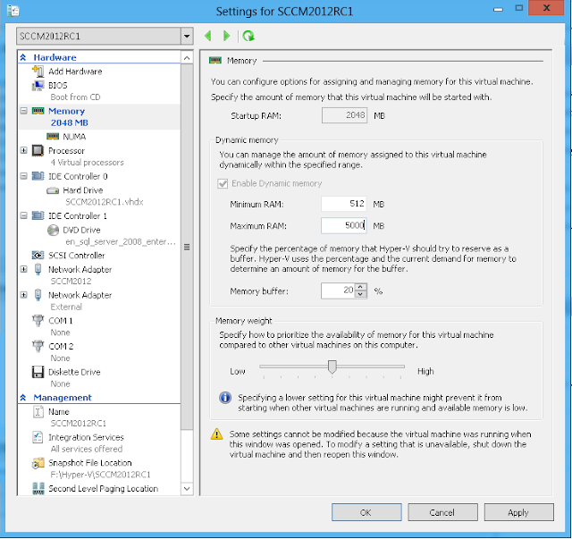Click the green forward arrow navigation icon
This screenshot has width=572, height=539.
(226, 36)
